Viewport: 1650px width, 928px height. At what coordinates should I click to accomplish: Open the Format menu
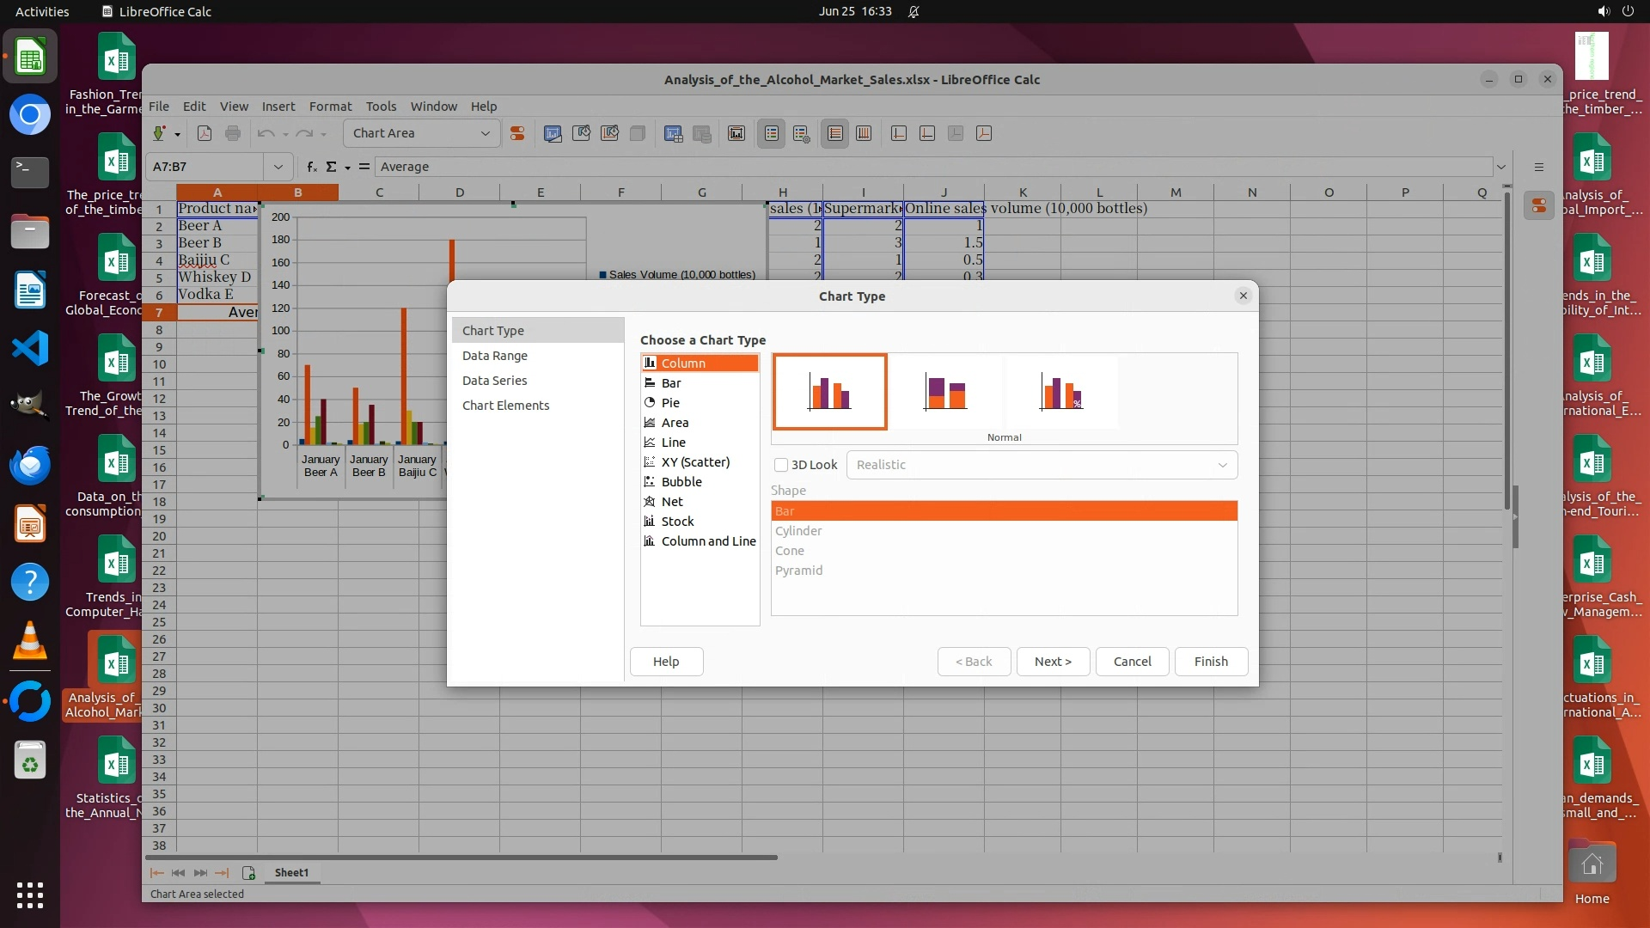(x=330, y=107)
